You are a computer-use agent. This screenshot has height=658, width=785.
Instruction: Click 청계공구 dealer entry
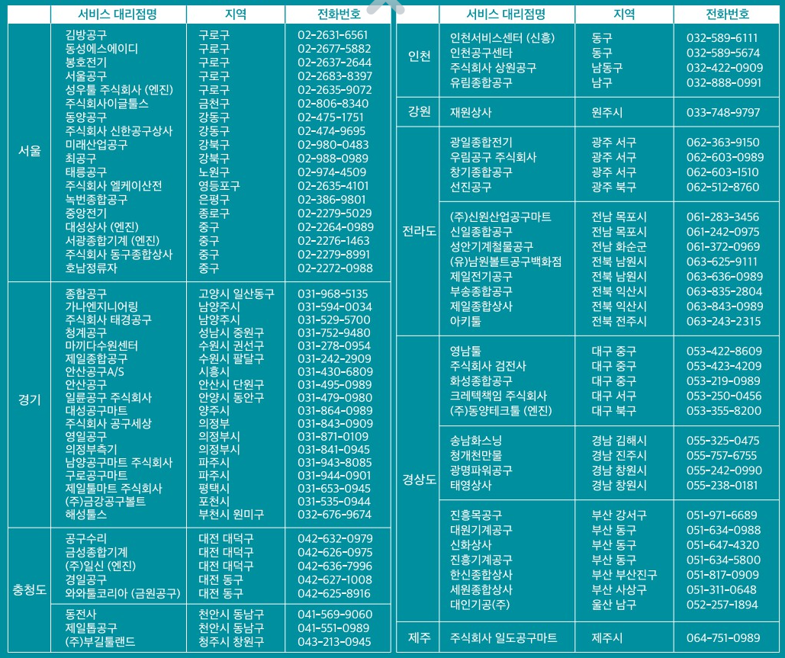[x=85, y=332]
